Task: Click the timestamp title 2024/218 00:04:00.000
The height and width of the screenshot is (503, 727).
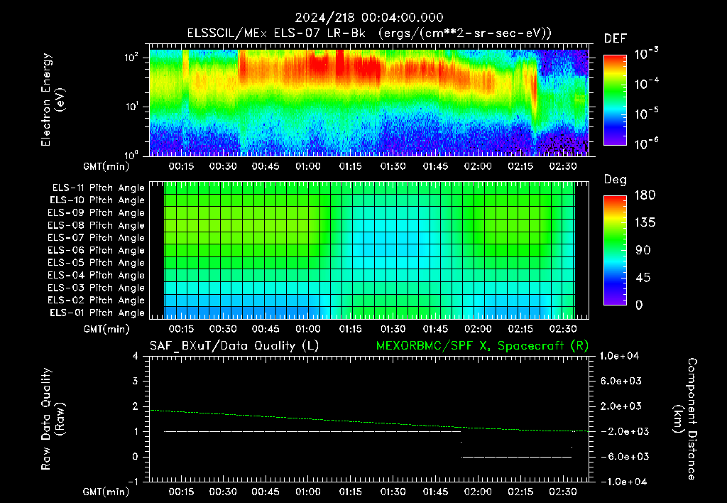Action: (369, 18)
